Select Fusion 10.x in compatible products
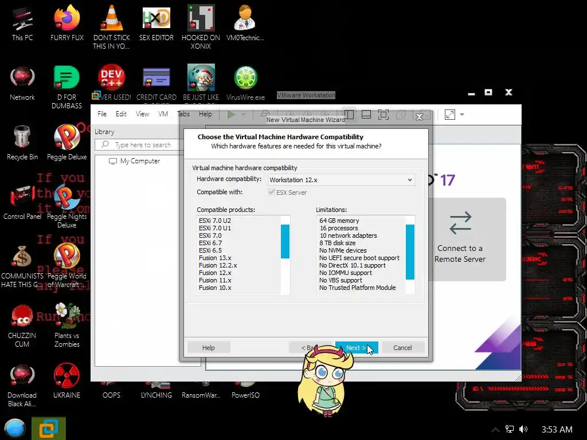This screenshot has height=440, width=587. click(x=215, y=288)
